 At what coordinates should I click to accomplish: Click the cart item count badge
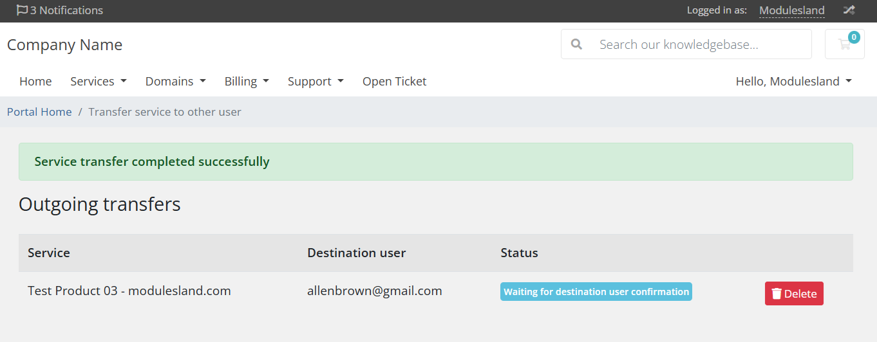(x=854, y=37)
